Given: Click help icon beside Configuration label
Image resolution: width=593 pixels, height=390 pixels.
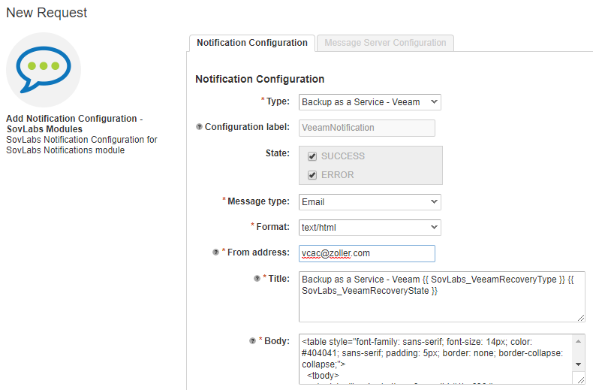Looking at the screenshot, I should [x=199, y=128].
